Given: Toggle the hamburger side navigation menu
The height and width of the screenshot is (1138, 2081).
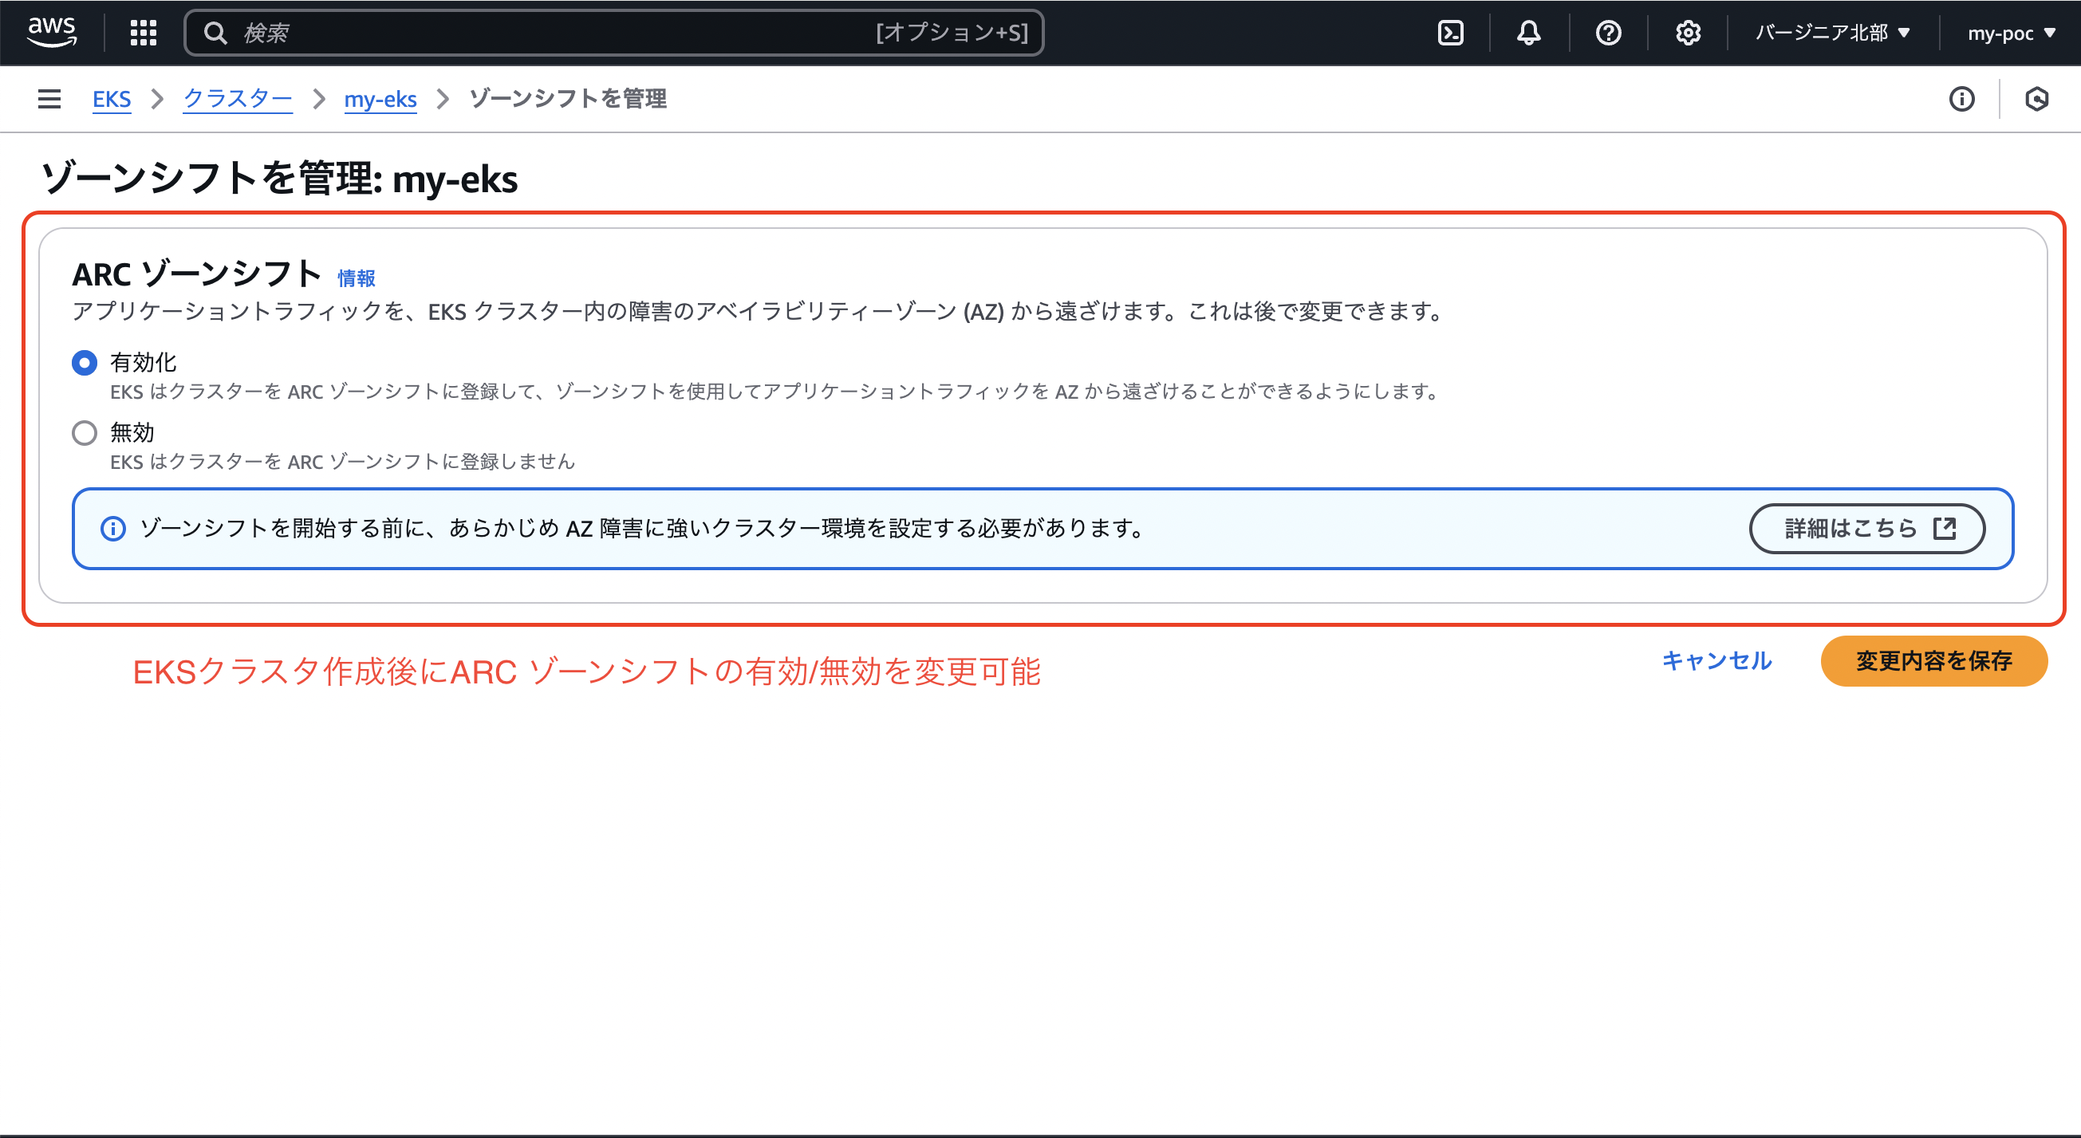Looking at the screenshot, I should tap(49, 99).
